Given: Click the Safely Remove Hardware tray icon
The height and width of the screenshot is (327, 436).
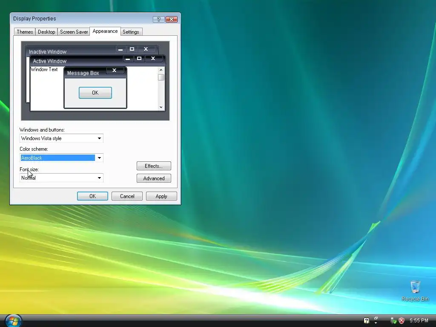Looking at the screenshot, I should click(393, 321).
